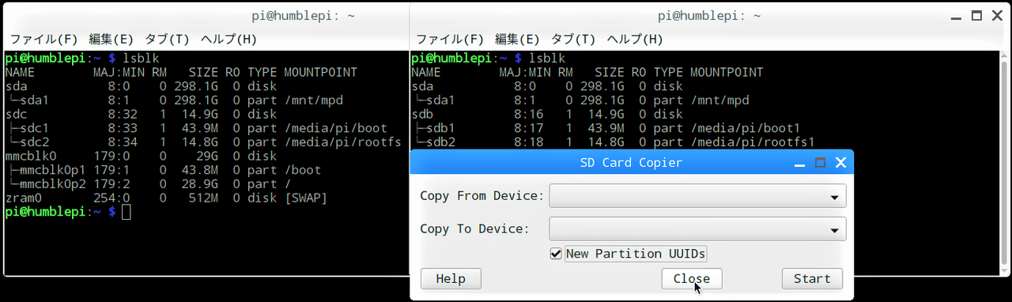Viewport: 1012px width, 302px height.
Task: Maximize the right terminal window
Action: (976, 16)
